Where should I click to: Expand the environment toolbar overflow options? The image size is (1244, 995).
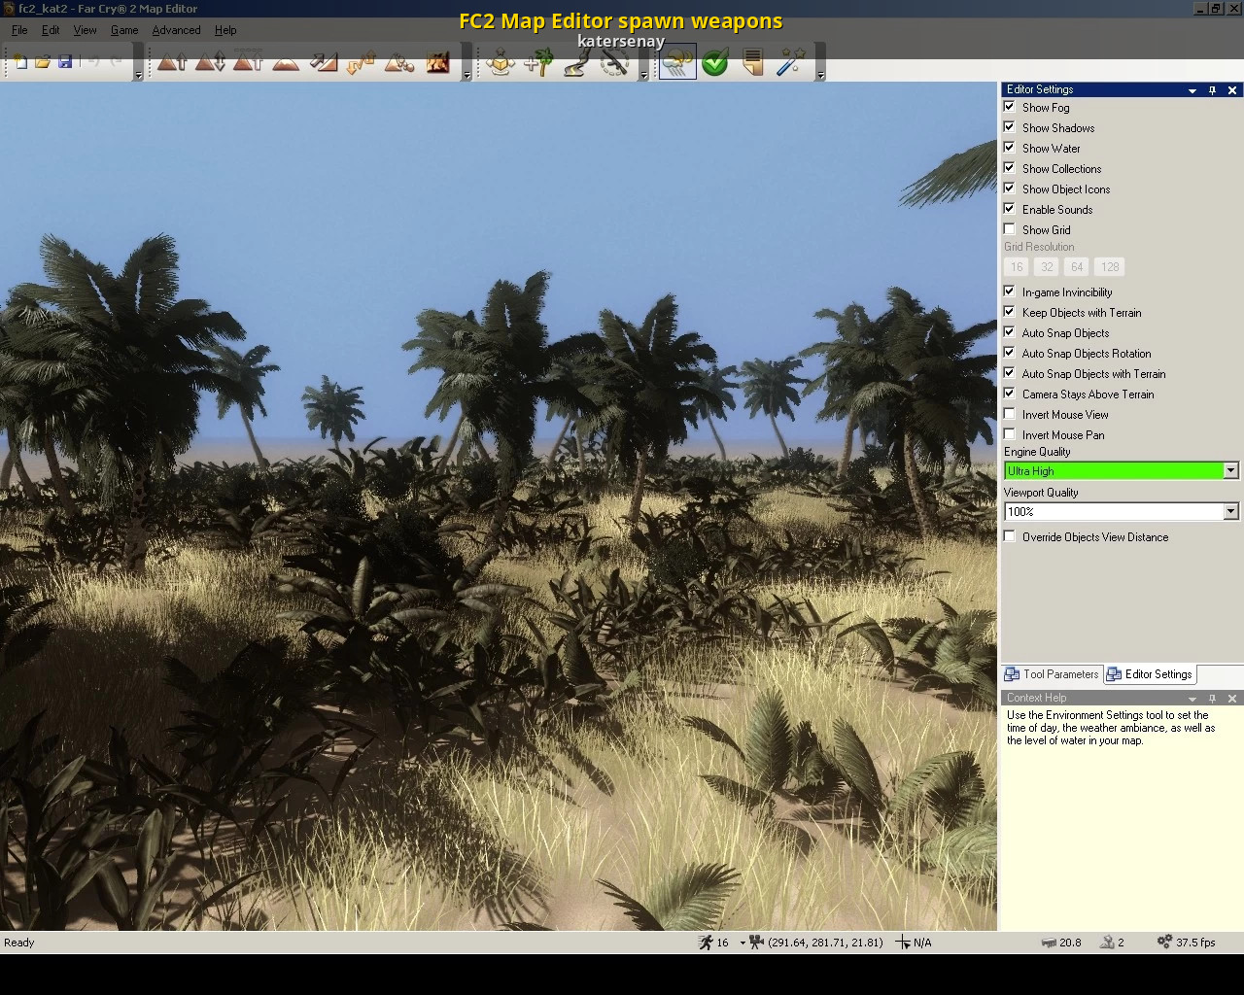tap(820, 74)
